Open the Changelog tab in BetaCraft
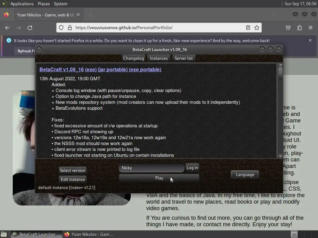 pos(134,58)
